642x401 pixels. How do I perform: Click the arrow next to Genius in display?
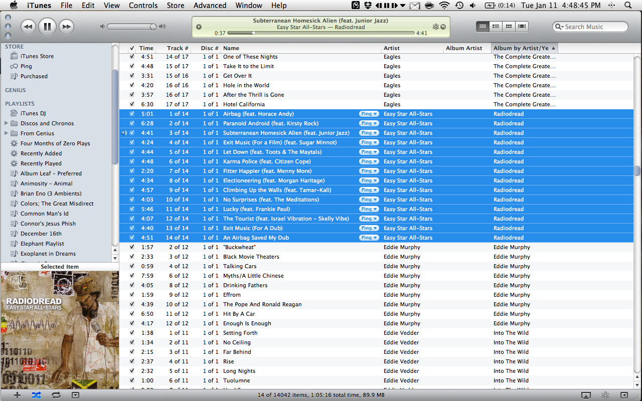pos(443,27)
